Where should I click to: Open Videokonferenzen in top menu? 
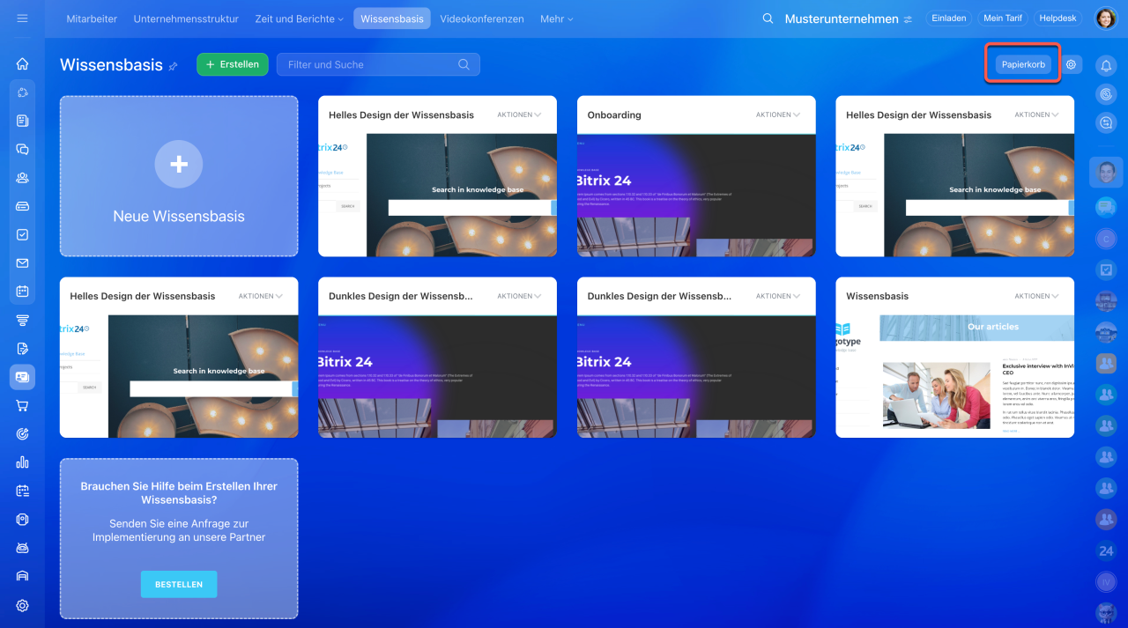point(482,18)
